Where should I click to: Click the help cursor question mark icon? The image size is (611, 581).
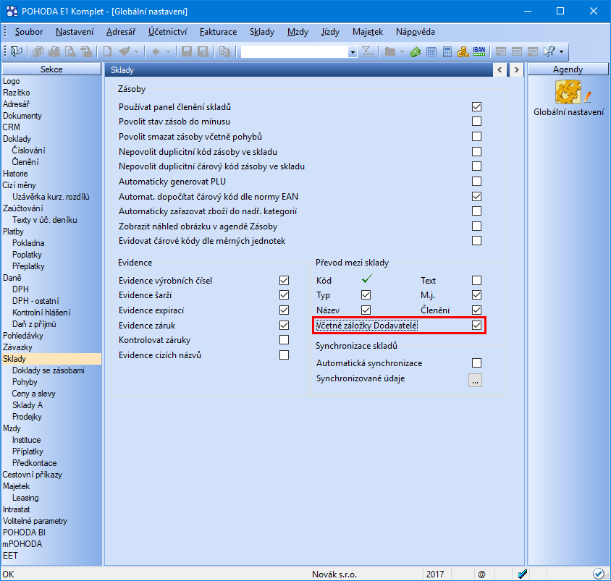[x=549, y=51]
